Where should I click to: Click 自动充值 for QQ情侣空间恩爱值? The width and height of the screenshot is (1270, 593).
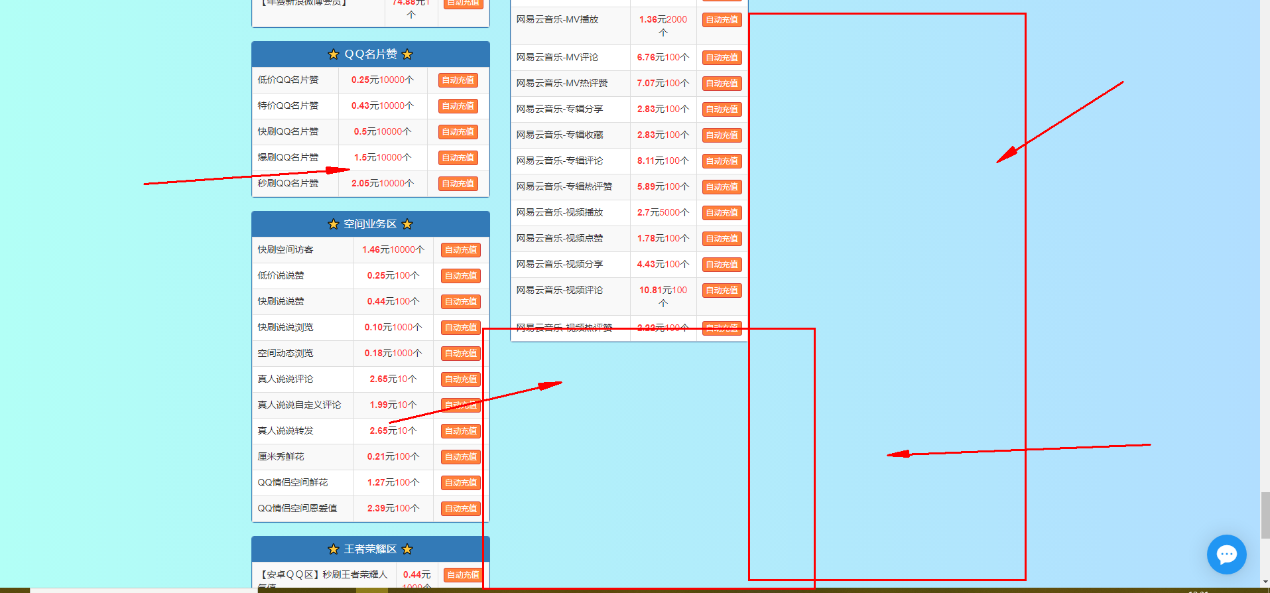tap(461, 509)
